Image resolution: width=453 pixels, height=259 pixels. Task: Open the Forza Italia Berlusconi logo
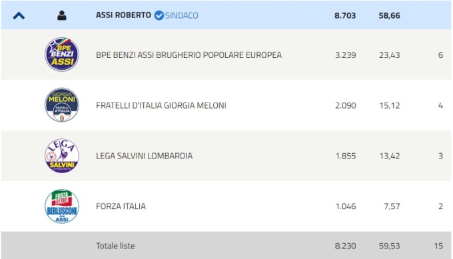(x=62, y=206)
